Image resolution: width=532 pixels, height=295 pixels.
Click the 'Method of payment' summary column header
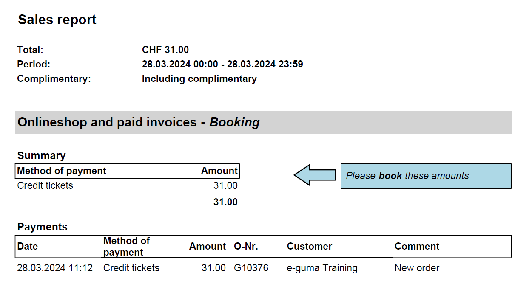tap(62, 171)
